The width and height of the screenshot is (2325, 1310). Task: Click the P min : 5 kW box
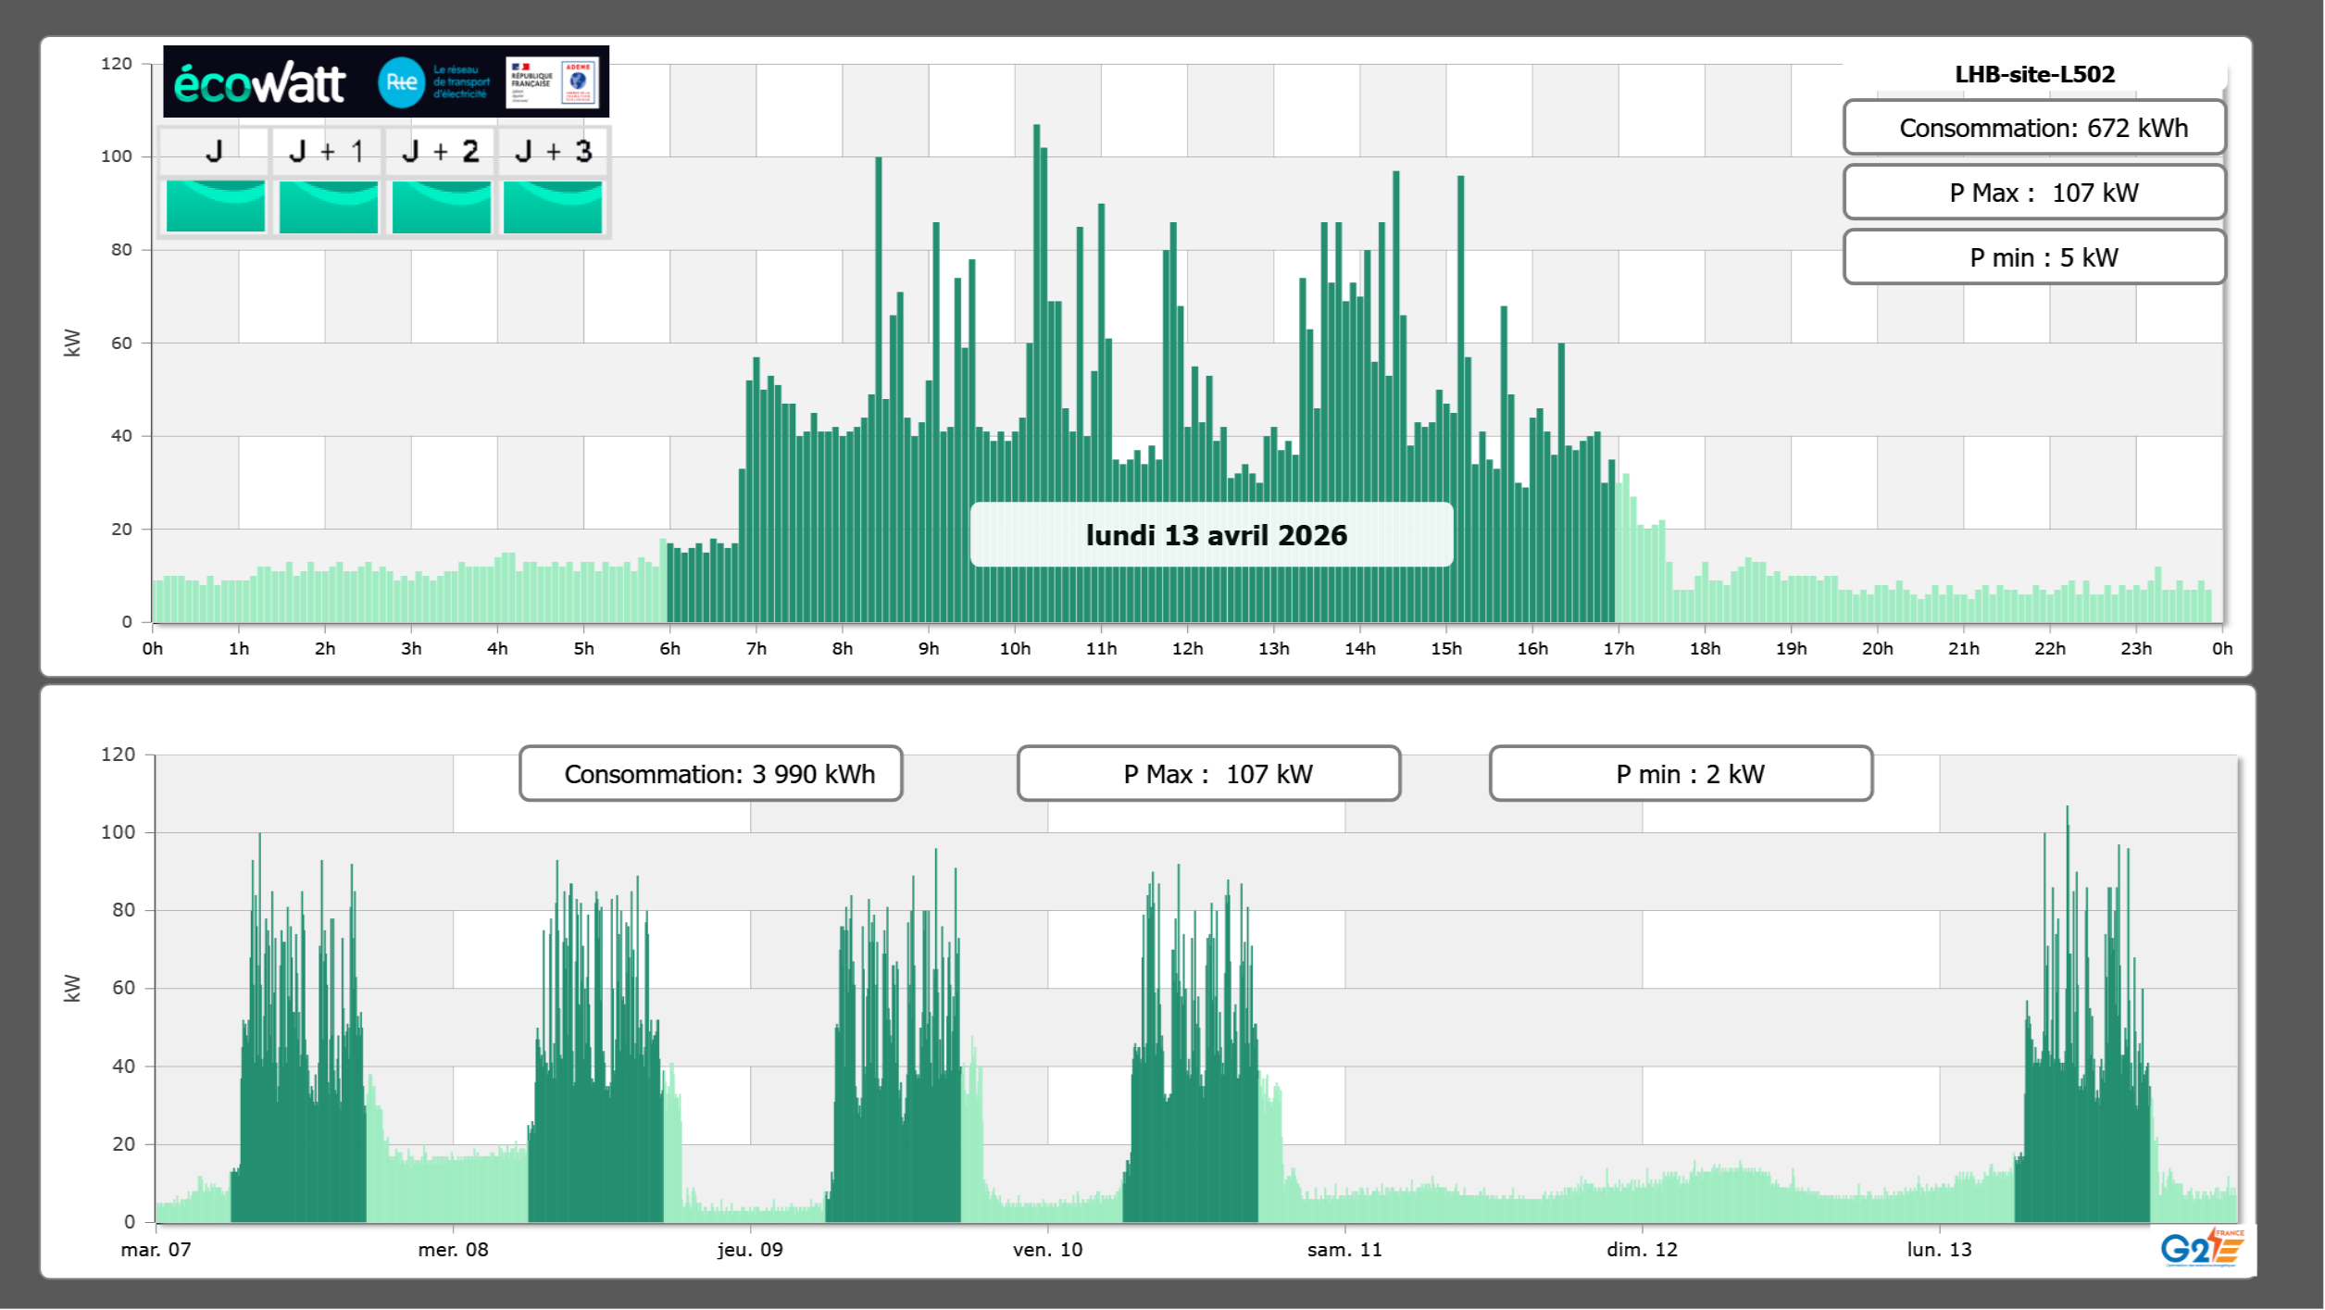point(2034,257)
